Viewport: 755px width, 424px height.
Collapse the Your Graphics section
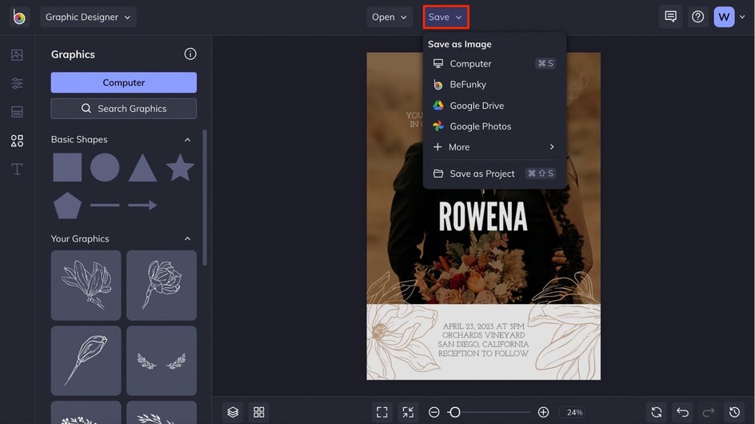(188, 239)
